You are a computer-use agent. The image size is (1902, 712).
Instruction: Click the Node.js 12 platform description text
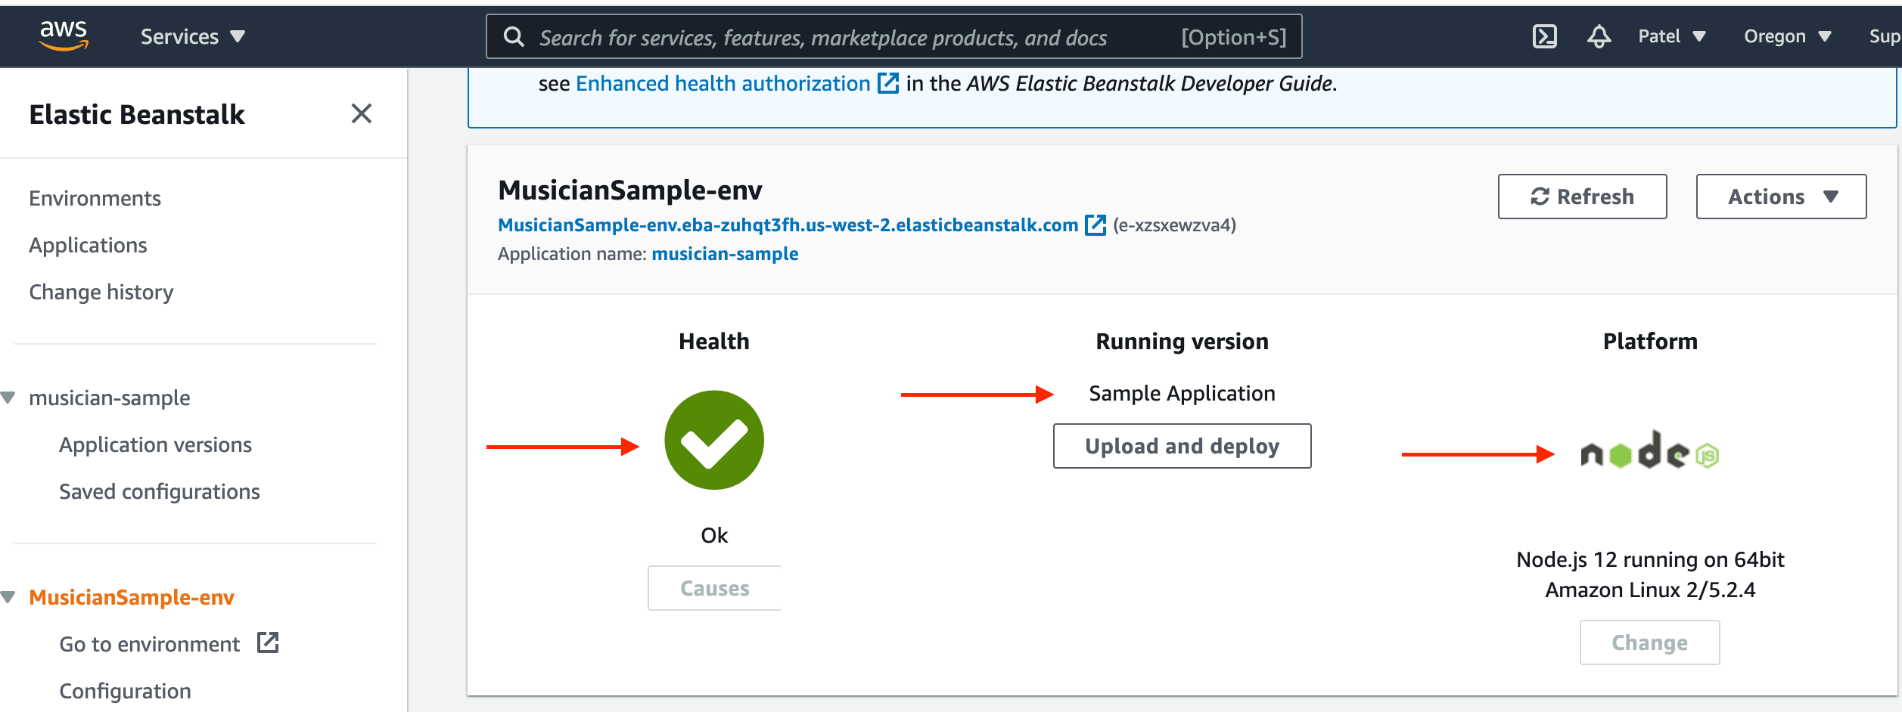coord(1650,574)
